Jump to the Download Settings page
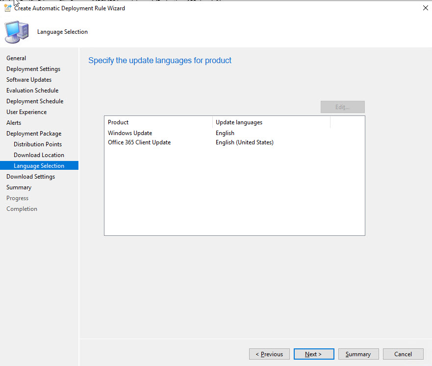This screenshot has width=432, height=366. click(30, 177)
